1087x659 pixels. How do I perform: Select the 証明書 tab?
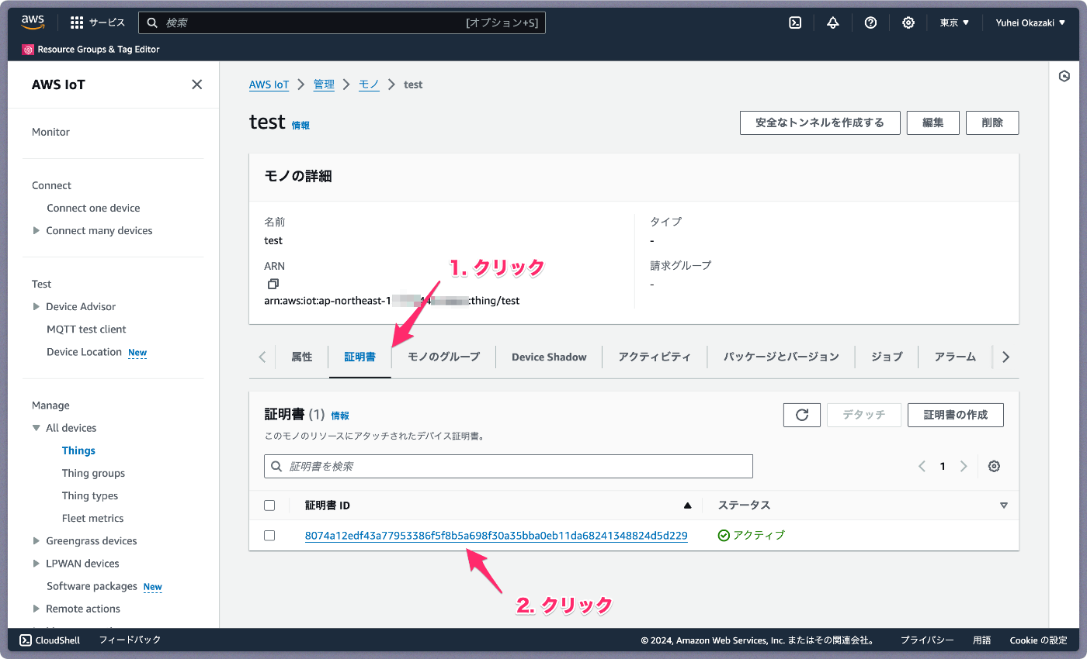[360, 357]
